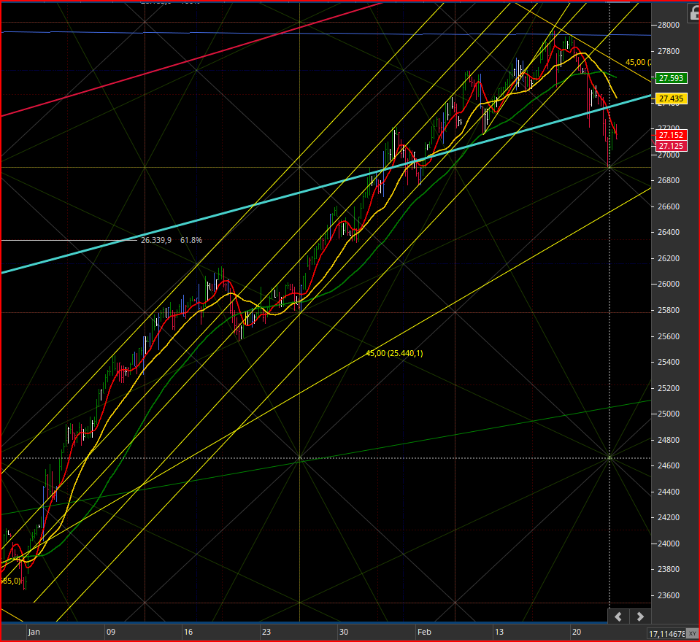700x642 pixels.
Task: Select the yellow 27.435 price marker
Action: coord(671,98)
